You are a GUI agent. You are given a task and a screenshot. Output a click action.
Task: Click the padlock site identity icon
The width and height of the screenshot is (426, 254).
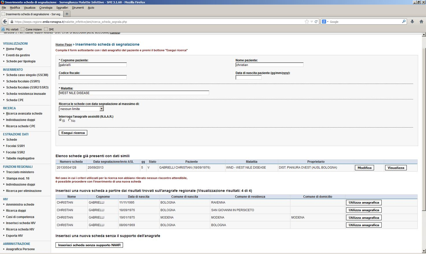[12, 22]
